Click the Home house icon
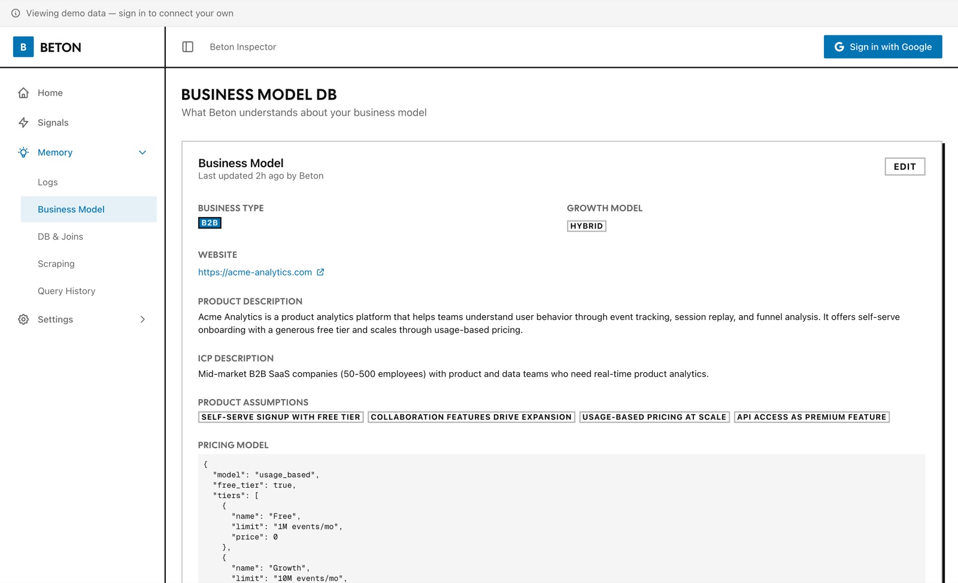958x583 pixels. (23, 93)
